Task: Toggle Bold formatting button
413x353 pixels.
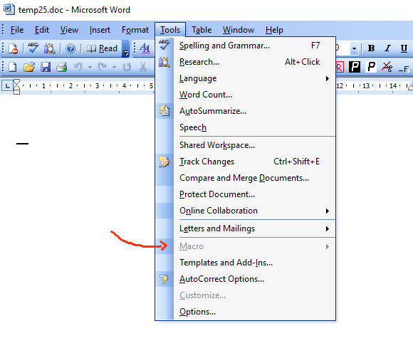Action: point(371,48)
